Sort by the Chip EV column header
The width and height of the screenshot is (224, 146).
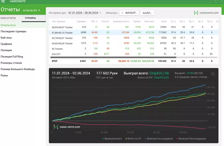tap(105, 21)
